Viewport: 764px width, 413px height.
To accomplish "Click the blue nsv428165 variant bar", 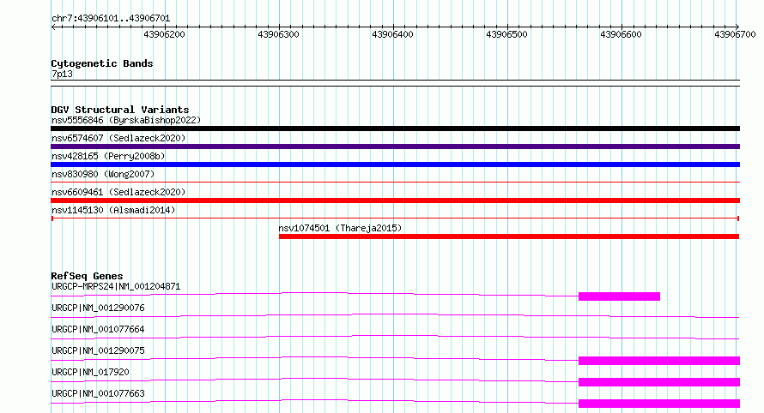I will pyautogui.click(x=395, y=165).
